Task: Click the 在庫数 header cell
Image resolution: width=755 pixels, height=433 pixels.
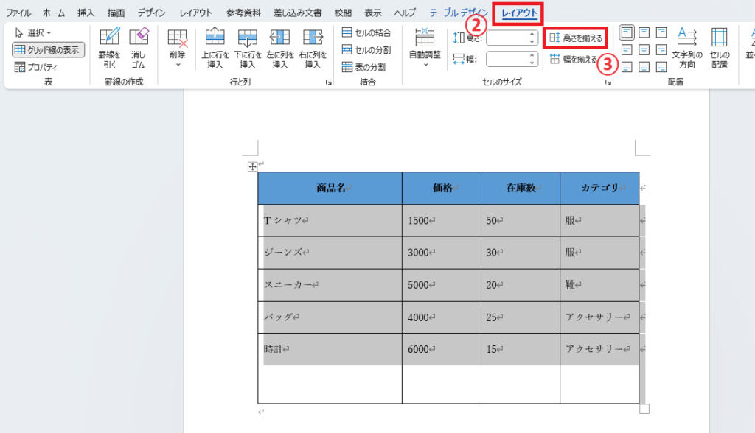Action: tap(521, 188)
